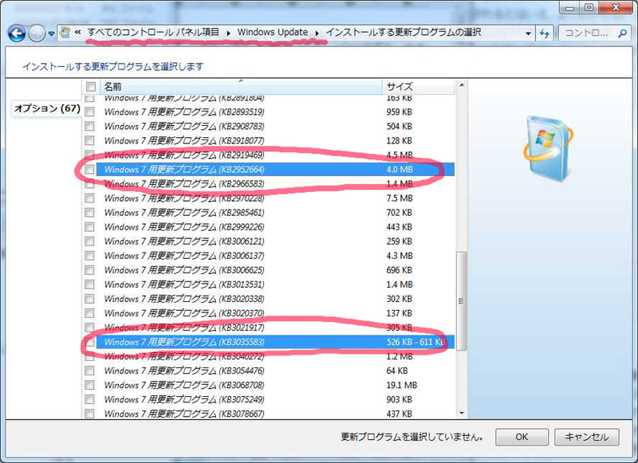
Task: Sort by the 名前 column header
Action: (x=239, y=86)
